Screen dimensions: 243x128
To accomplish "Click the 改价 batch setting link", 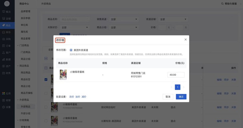I will [x=72, y=97].
